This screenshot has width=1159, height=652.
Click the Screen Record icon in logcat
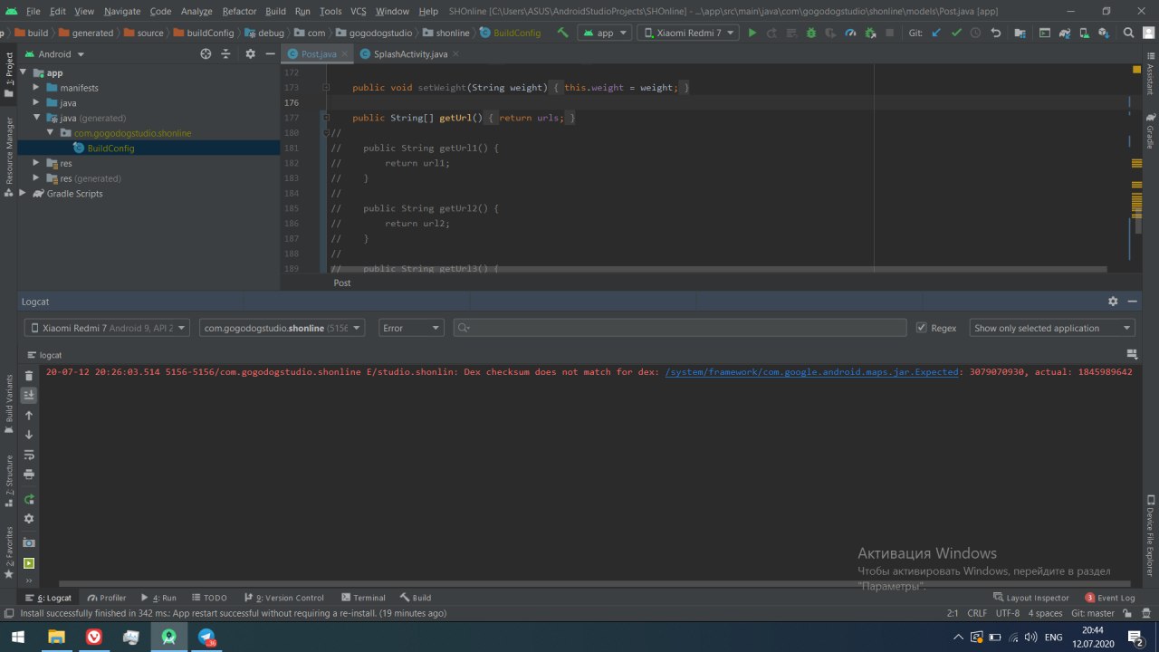pyautogui.click(x=29, y=562)
